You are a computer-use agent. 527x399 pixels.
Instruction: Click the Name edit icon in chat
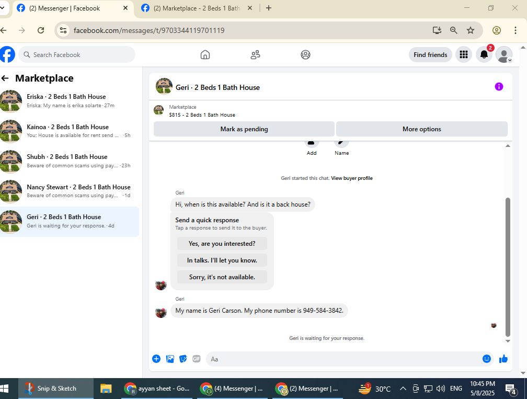tap(341, 143)
